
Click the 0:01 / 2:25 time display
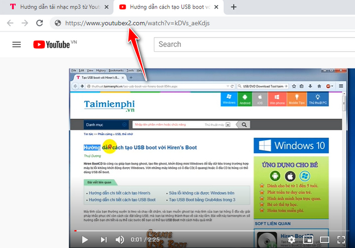pos(145,240)
